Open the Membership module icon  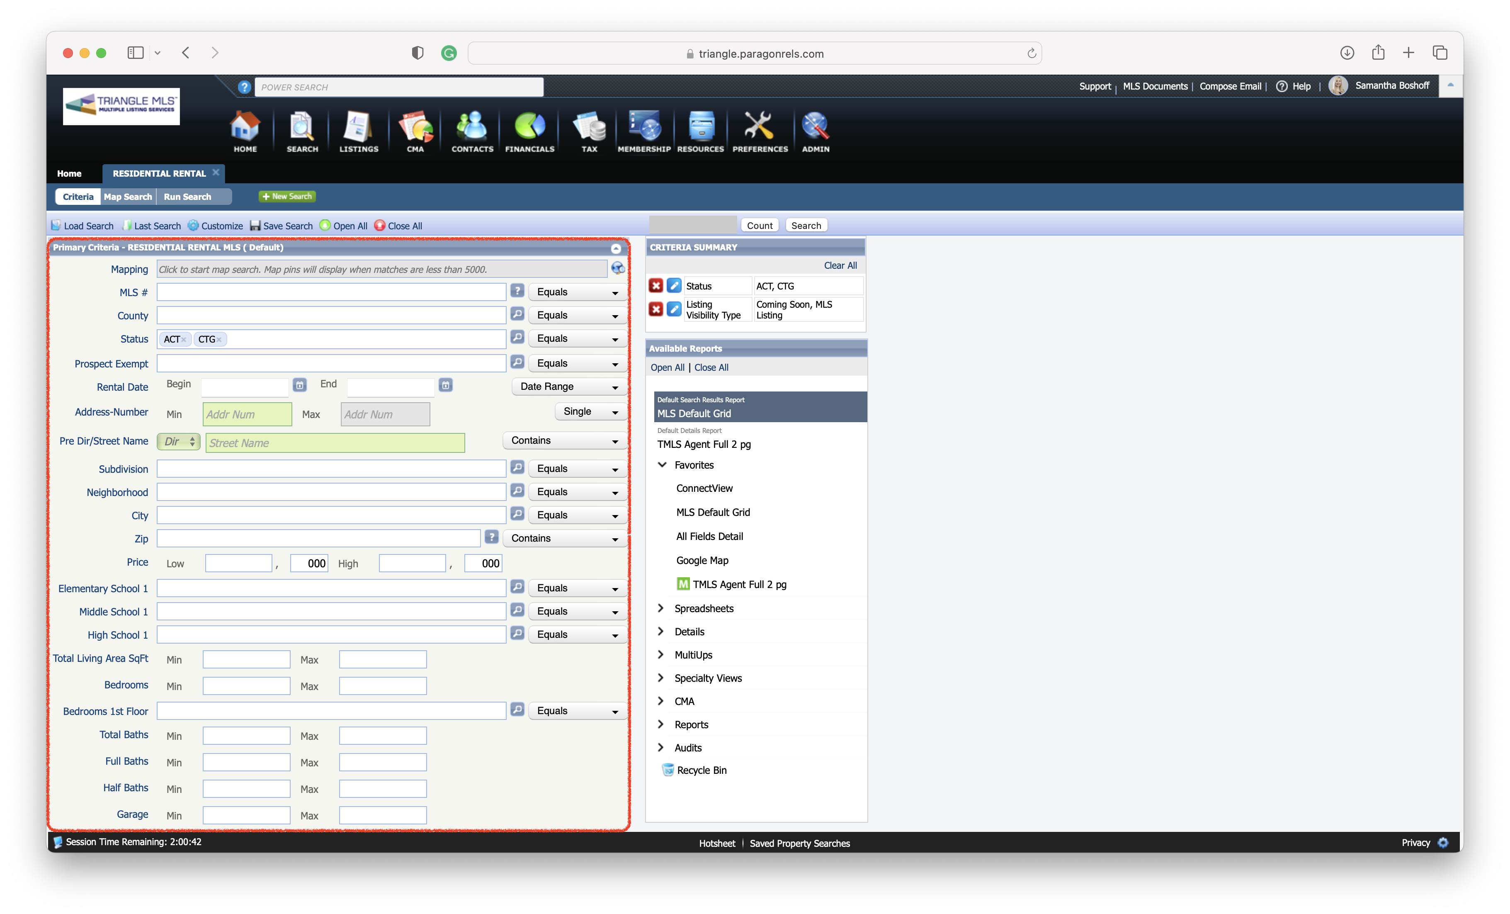[644, 131]
